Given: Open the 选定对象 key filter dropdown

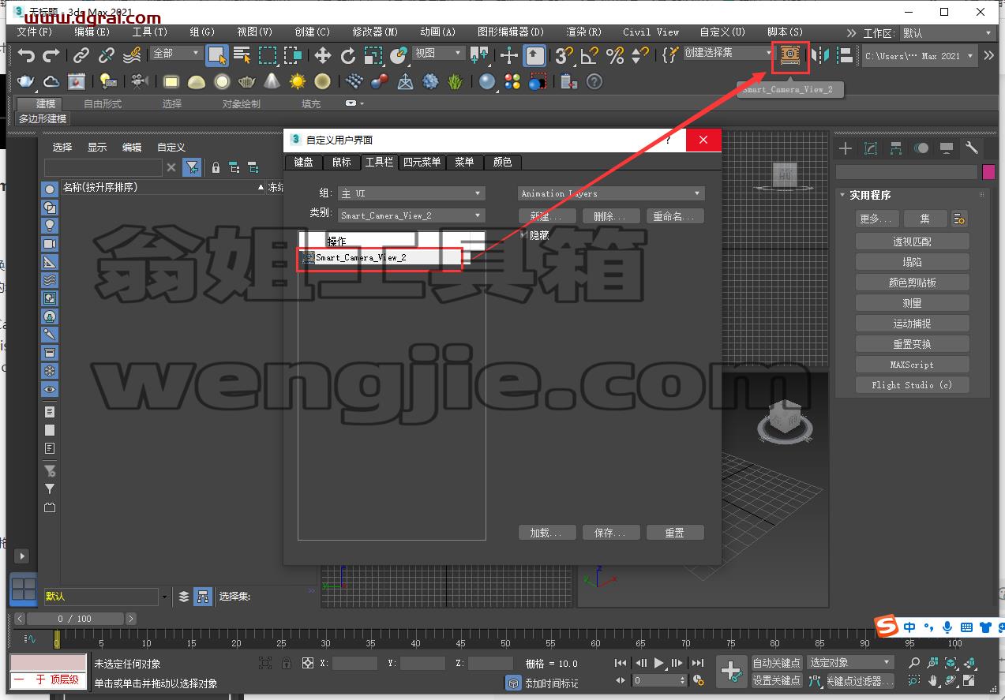Looking at the screenshot, I should pyautogui.click(x=851, y=662).
